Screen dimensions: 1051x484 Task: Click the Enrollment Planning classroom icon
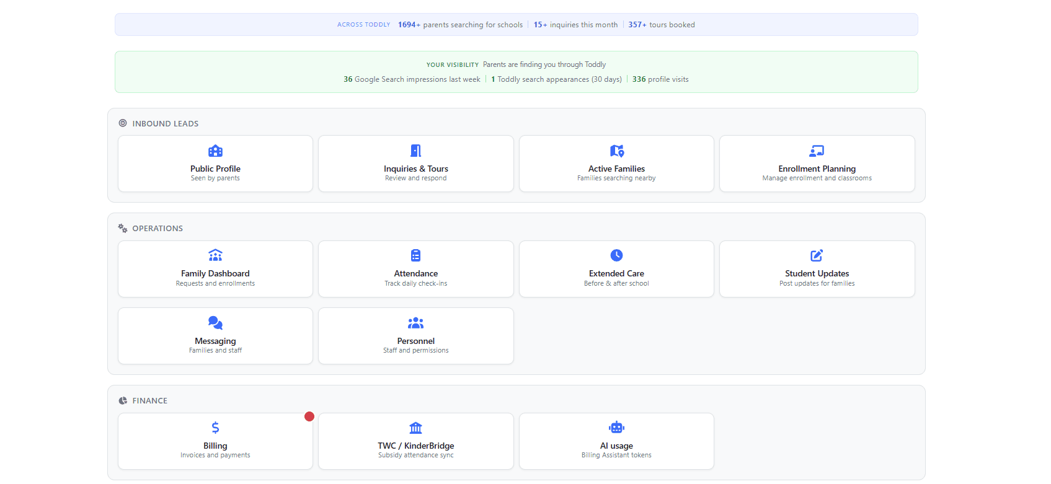(817, 151)
